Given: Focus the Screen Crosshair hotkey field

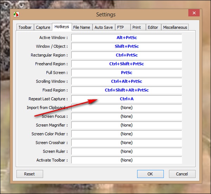Looking at the screenshot, I should [127, 142].
